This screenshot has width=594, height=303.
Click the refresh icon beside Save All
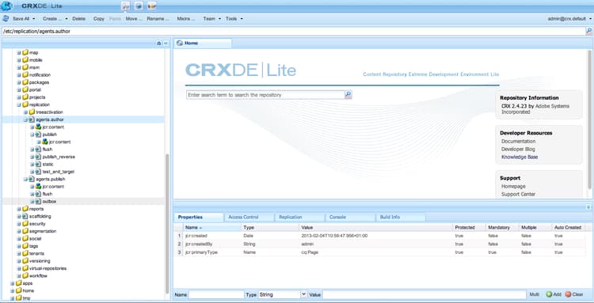tap(6, 18)
